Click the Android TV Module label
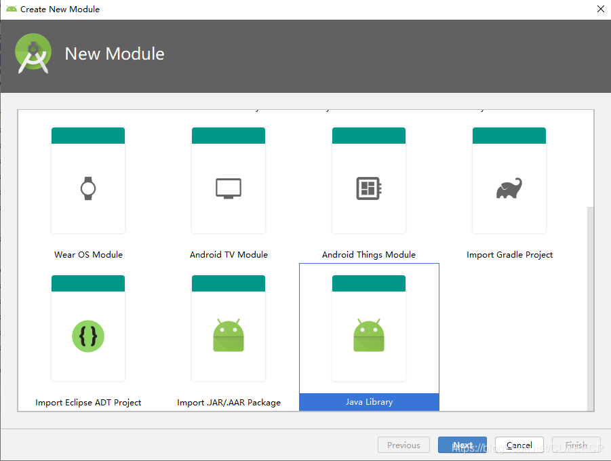The height and width of the screenshot is (461, 611). [229, 254]
